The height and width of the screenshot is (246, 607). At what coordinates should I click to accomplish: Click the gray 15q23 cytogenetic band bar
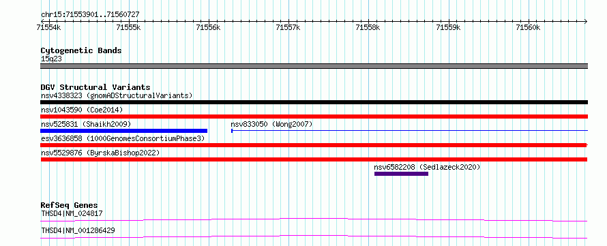coord(314,66)
